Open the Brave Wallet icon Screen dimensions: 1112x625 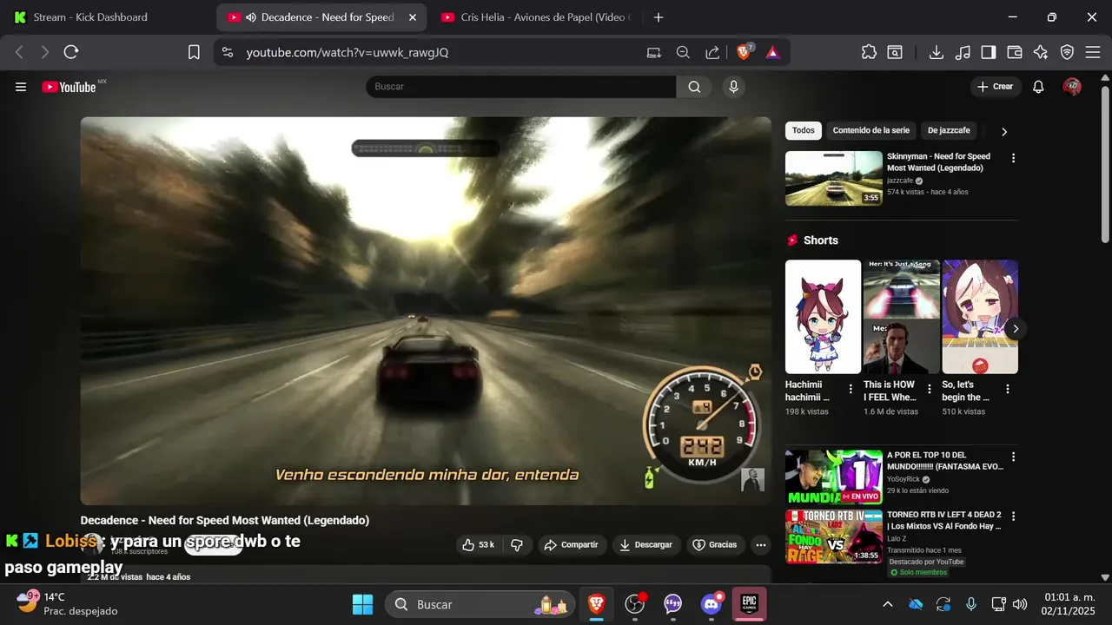click(1015, 52)
